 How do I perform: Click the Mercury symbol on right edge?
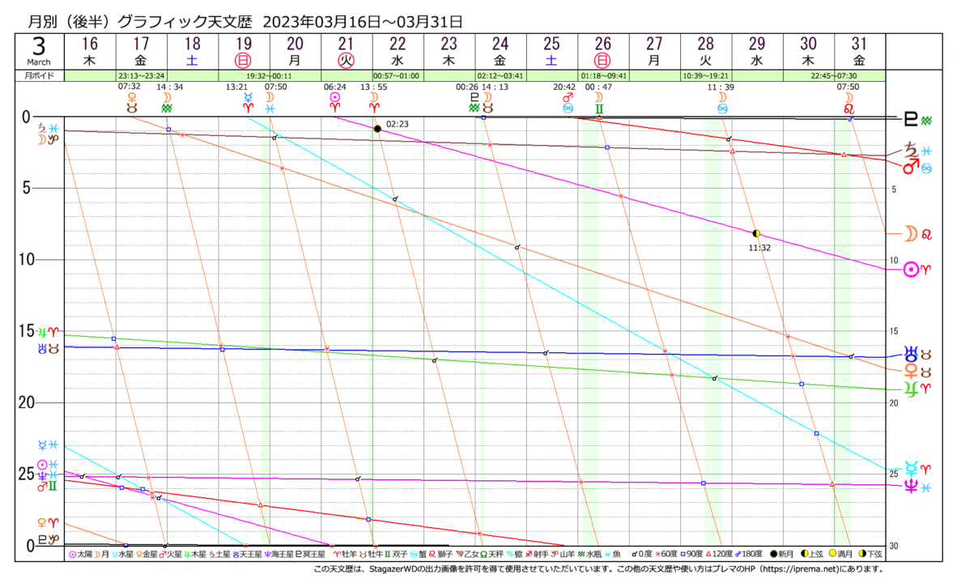pyautogui.click(x=911, y=468)
